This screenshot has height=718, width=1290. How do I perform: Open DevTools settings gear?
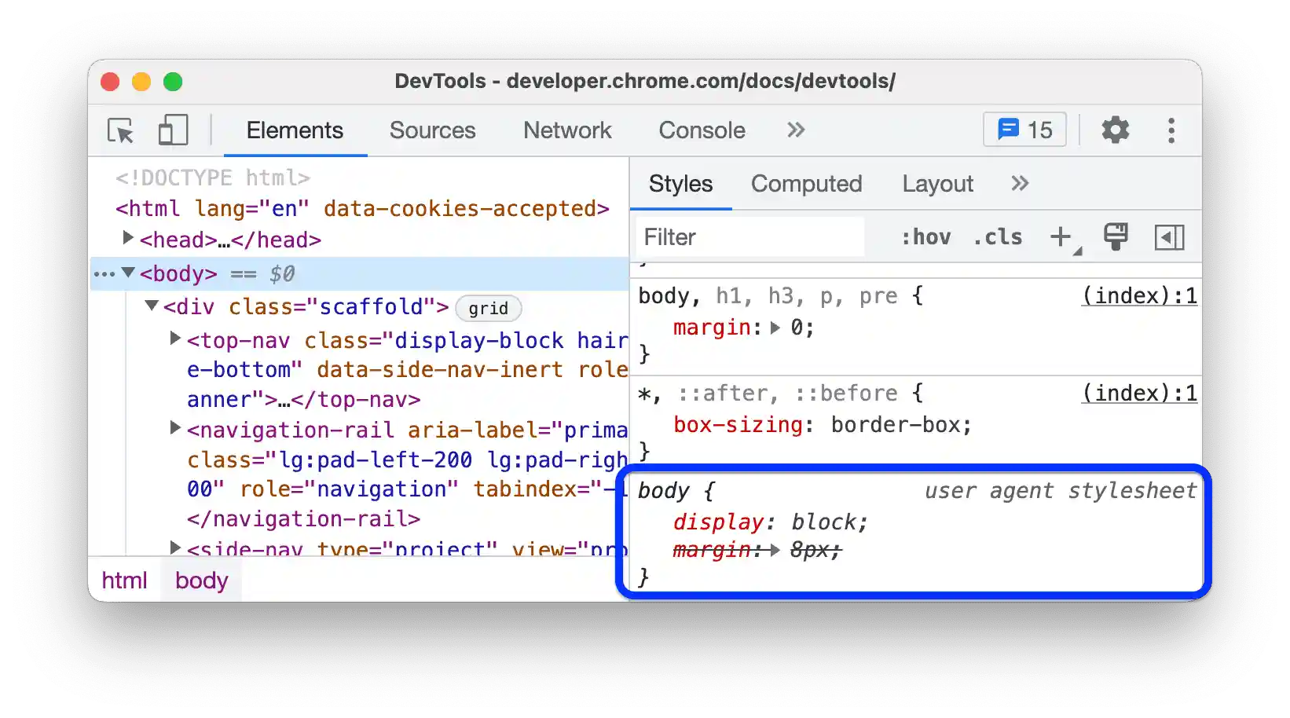1116,130
